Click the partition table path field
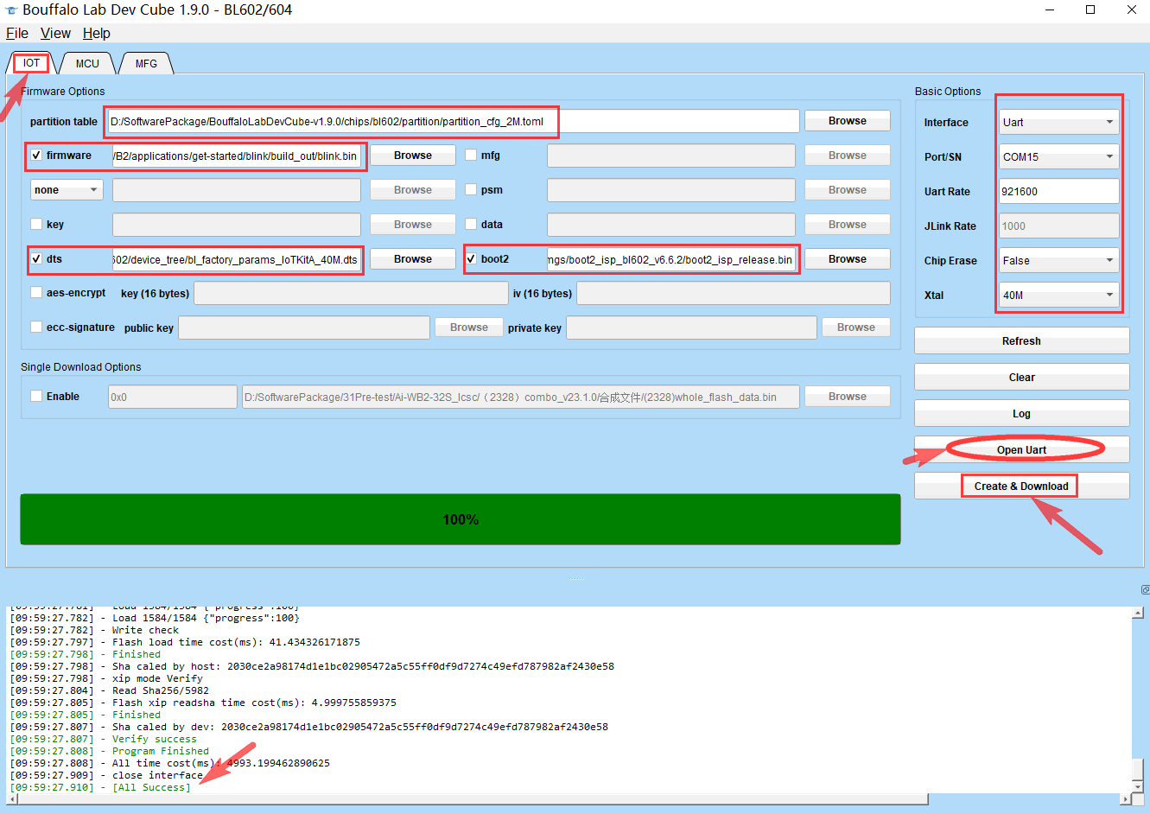 pyautogui.click(x=454, y=121)
